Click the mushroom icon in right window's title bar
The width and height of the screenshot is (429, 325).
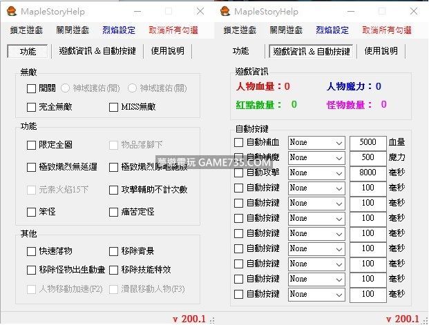[x=225, y=11]
